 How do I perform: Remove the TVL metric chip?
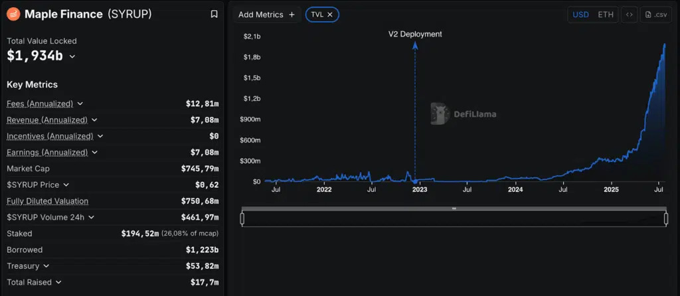pos(330,15)
